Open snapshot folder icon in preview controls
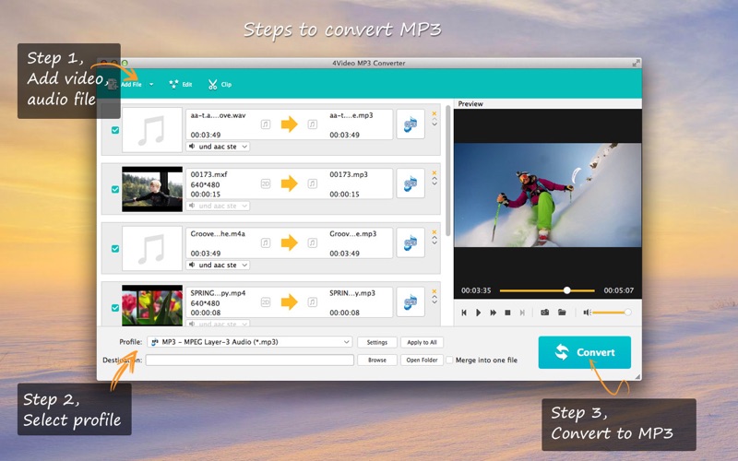This screenshot has width=738, height=461. (x=562, y=312)
